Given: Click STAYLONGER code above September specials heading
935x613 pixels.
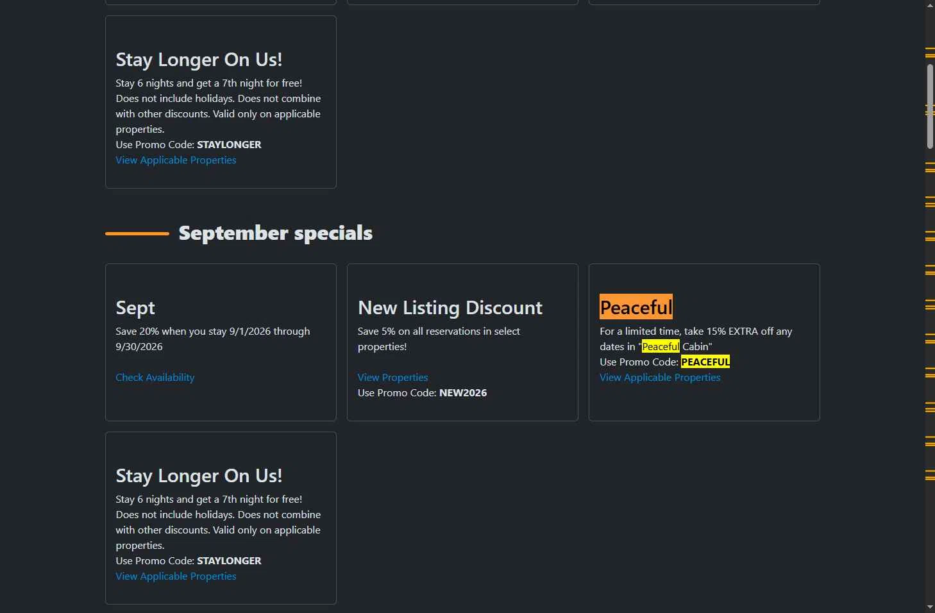Looking at the screenshot, I should (x=229, y=145).
